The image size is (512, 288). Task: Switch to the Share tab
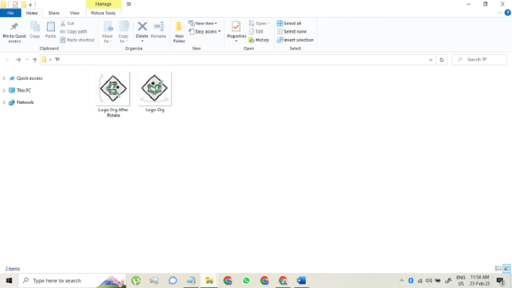[x=54, y=13]
